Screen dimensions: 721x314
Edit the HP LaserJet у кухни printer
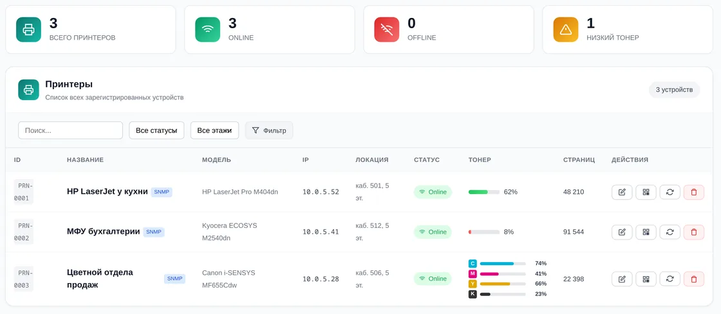(622, 192)
